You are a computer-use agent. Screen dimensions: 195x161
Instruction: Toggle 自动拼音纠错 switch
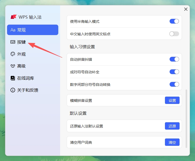point(174,59)
